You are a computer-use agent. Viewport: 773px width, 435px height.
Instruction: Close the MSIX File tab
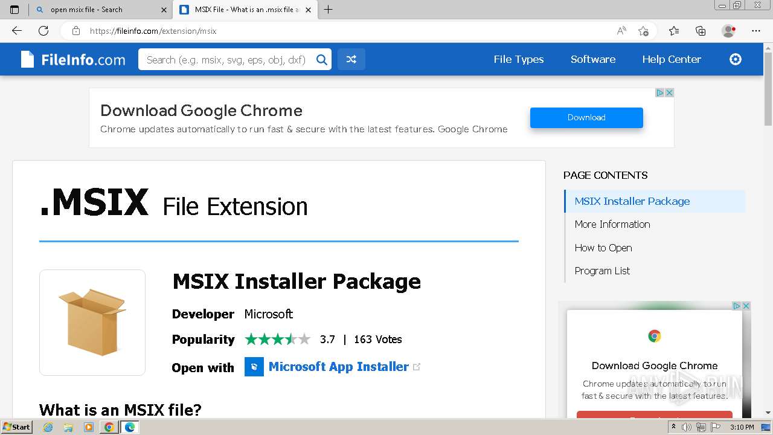pyautogui.click(x=309, y=10)
